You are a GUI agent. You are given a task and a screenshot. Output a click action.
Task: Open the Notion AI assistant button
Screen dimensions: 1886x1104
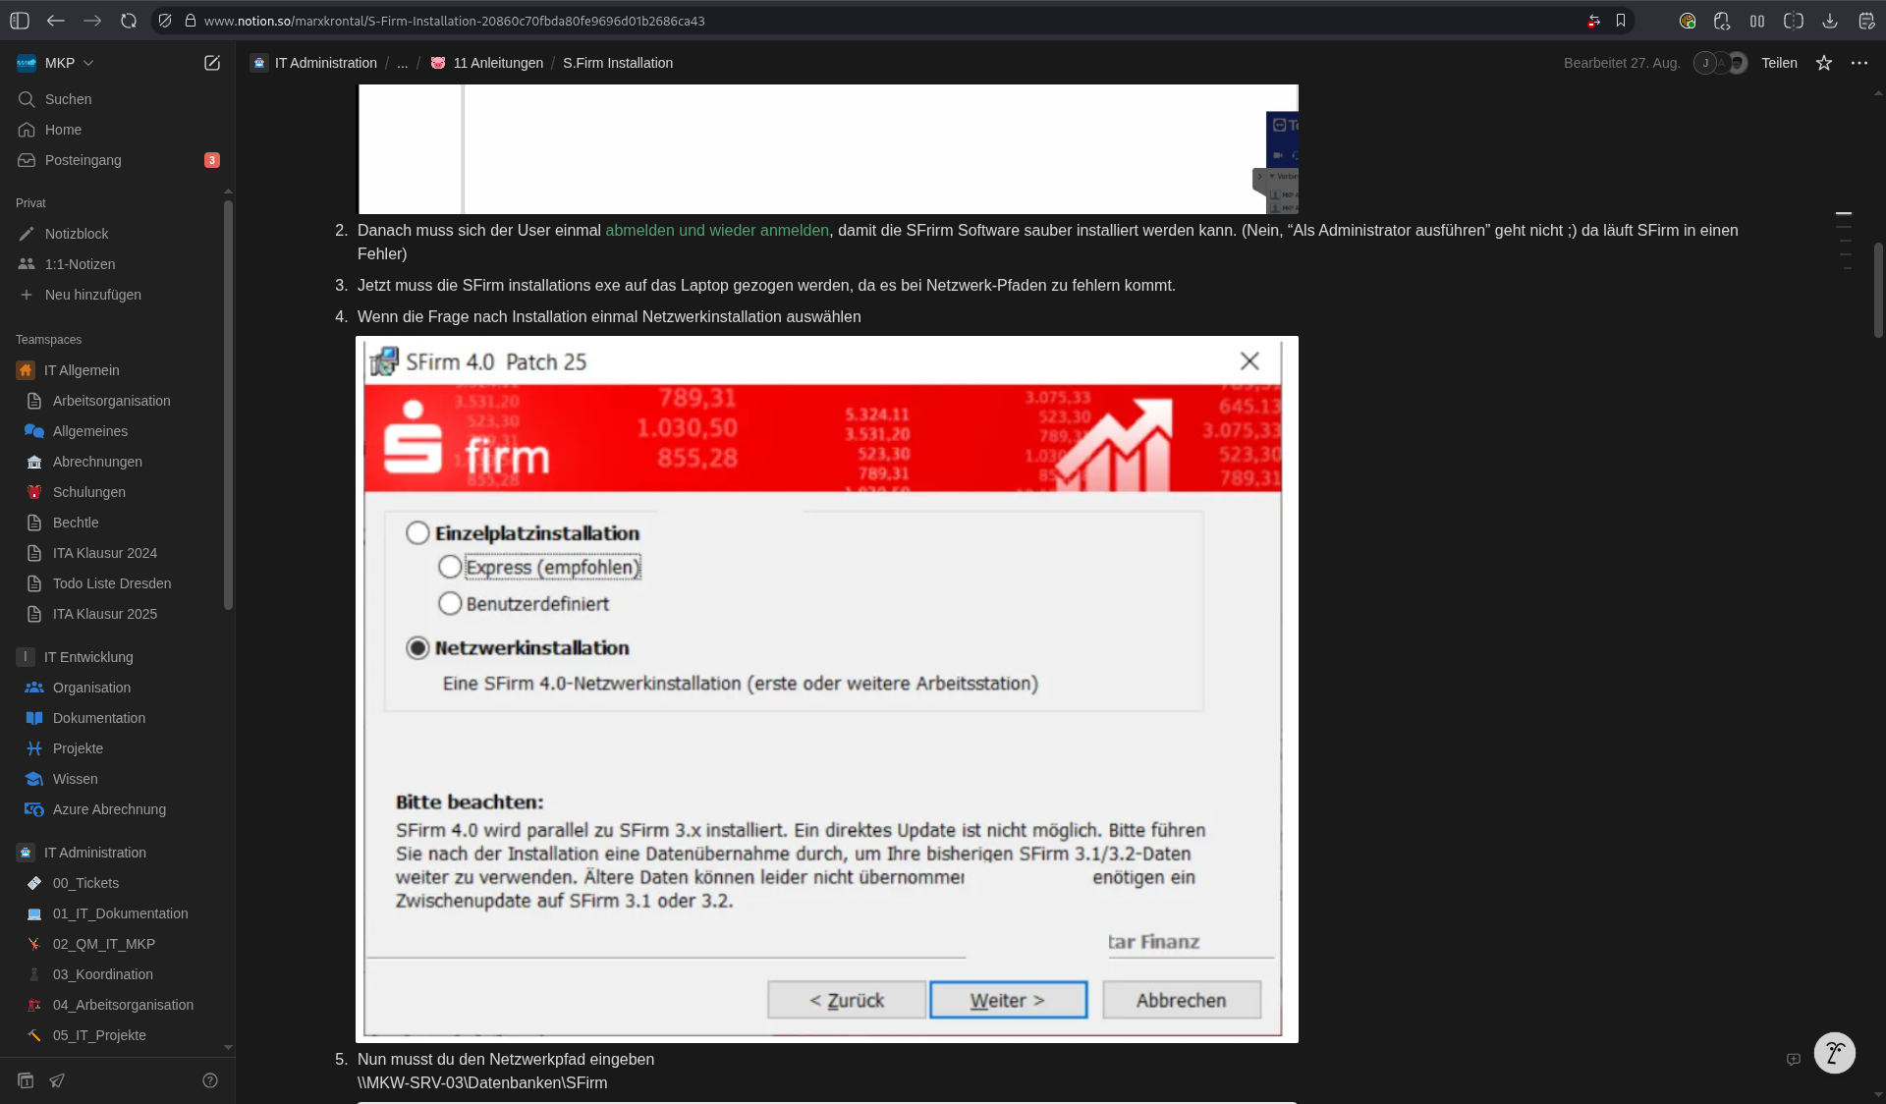1834,1054
